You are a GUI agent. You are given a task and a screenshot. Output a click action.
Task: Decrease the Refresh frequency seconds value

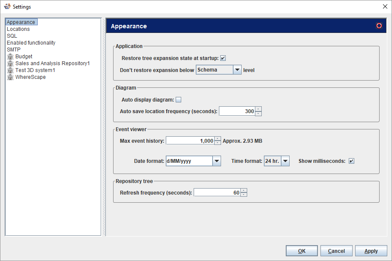(244, 195)
